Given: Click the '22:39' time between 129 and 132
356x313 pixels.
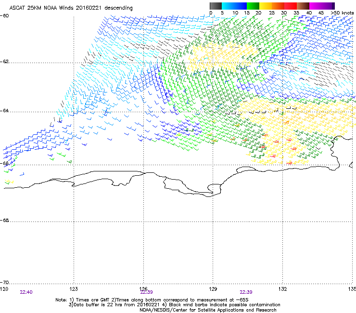Looking at the screenshot, I should click(246, 292).
